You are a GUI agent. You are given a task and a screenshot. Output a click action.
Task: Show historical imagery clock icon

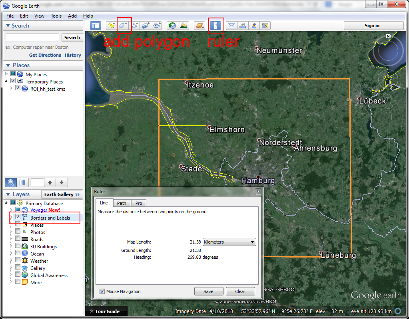pos(172,26)
